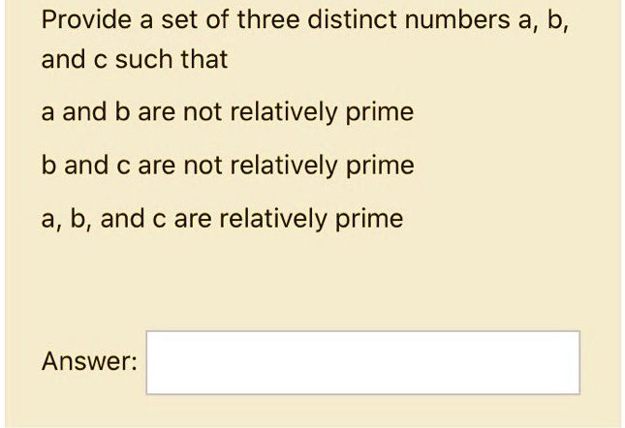Screen dimensions: 625x428
Task: Select the "Answer:" label
Action: 89,361
